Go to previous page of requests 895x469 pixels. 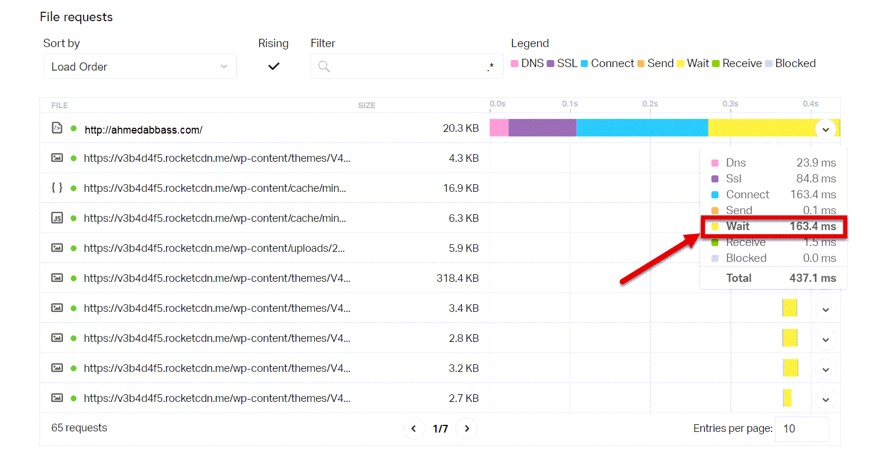(414, 428)
